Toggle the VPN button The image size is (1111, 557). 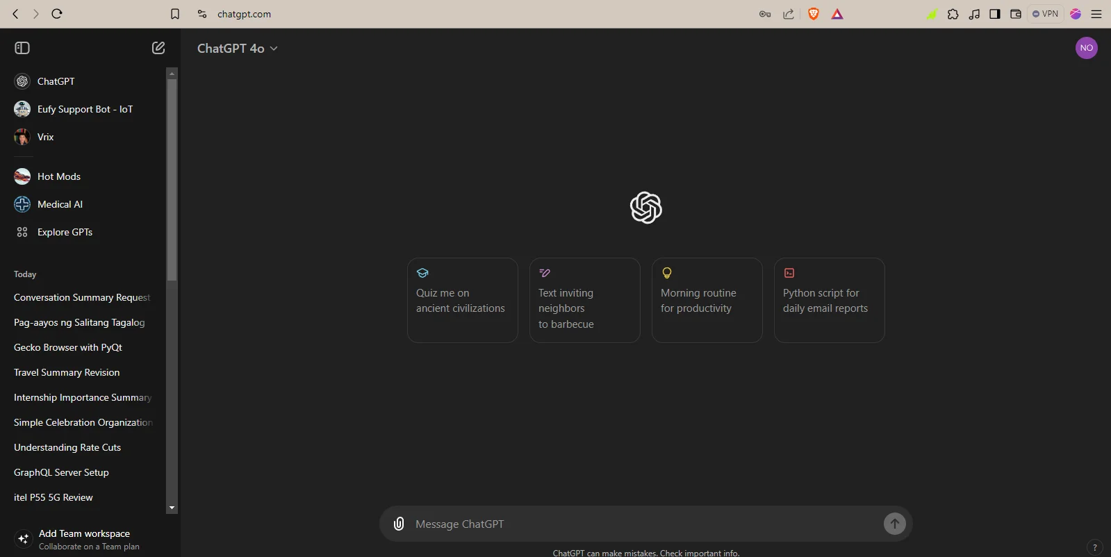[1046, 14]
